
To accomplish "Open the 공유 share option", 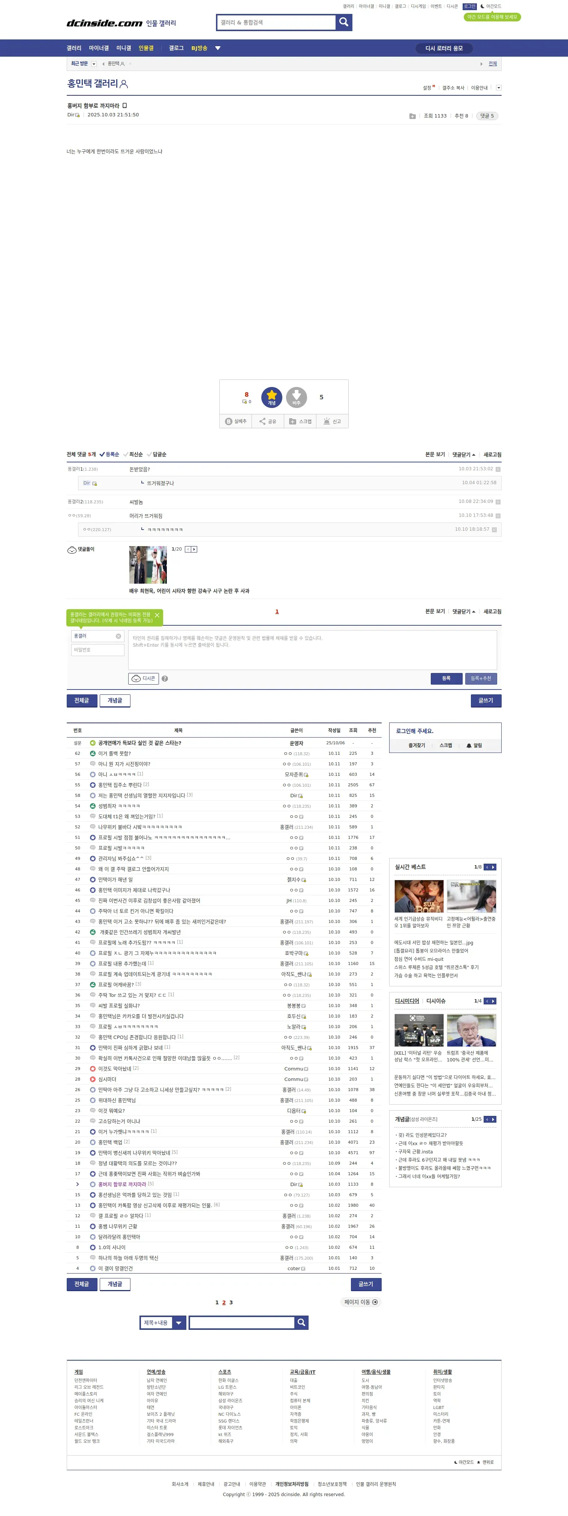I will click(x=268, y=422).
